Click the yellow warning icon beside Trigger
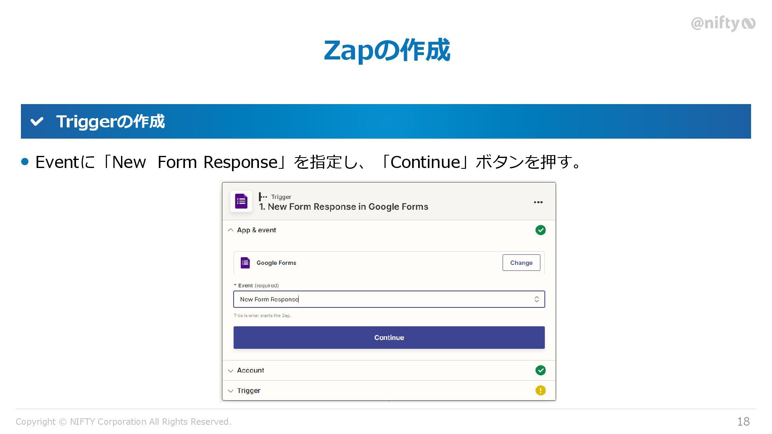The image size is (772, 434). tap(540, 391)
